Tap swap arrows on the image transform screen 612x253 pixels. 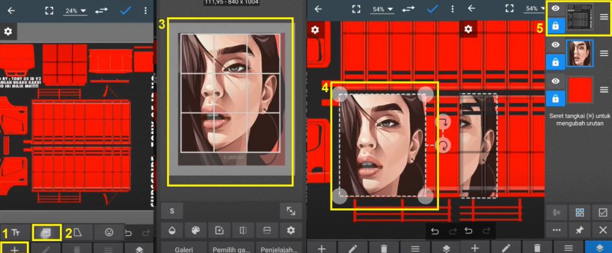(407, 9)
